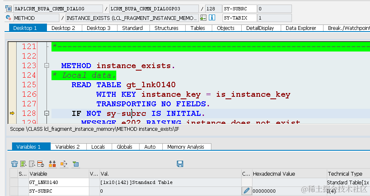The image size is (370, 196).
Task: Click the Scope path text bar
Action: (x=94, y=129)
